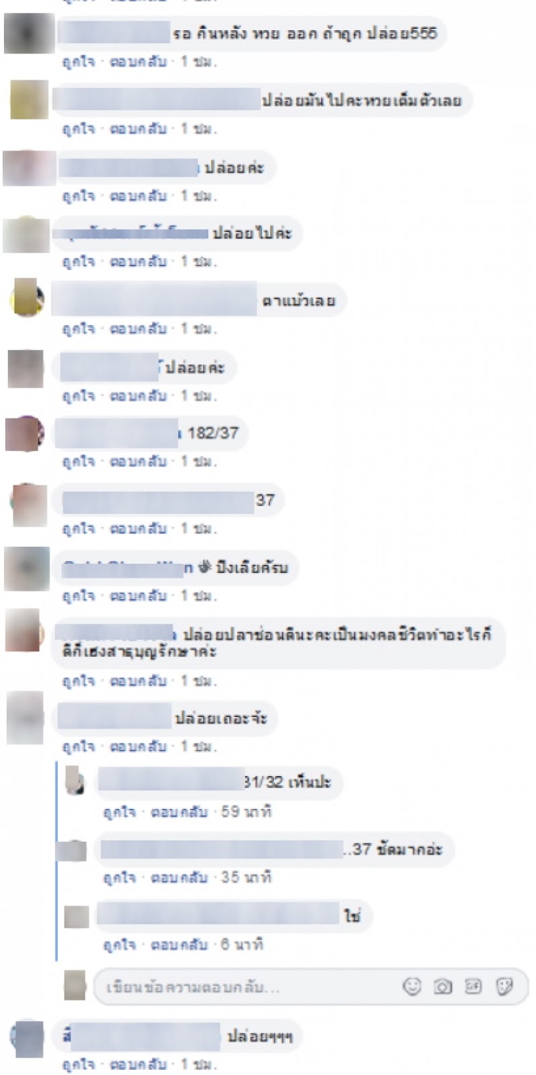The width and height of the screenshot is (536, 1075).
Task: Like the ปิงเลียครับ comment
Action: point(79,596)
